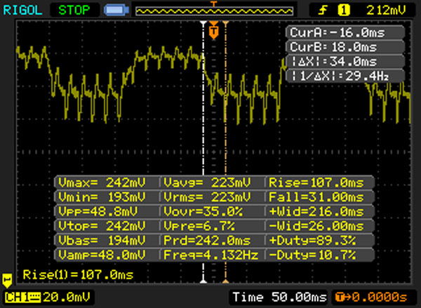The height and width of the screenshot is (308, 421).
Task: Click the RIGOL logo
Action: coord(22,11)
